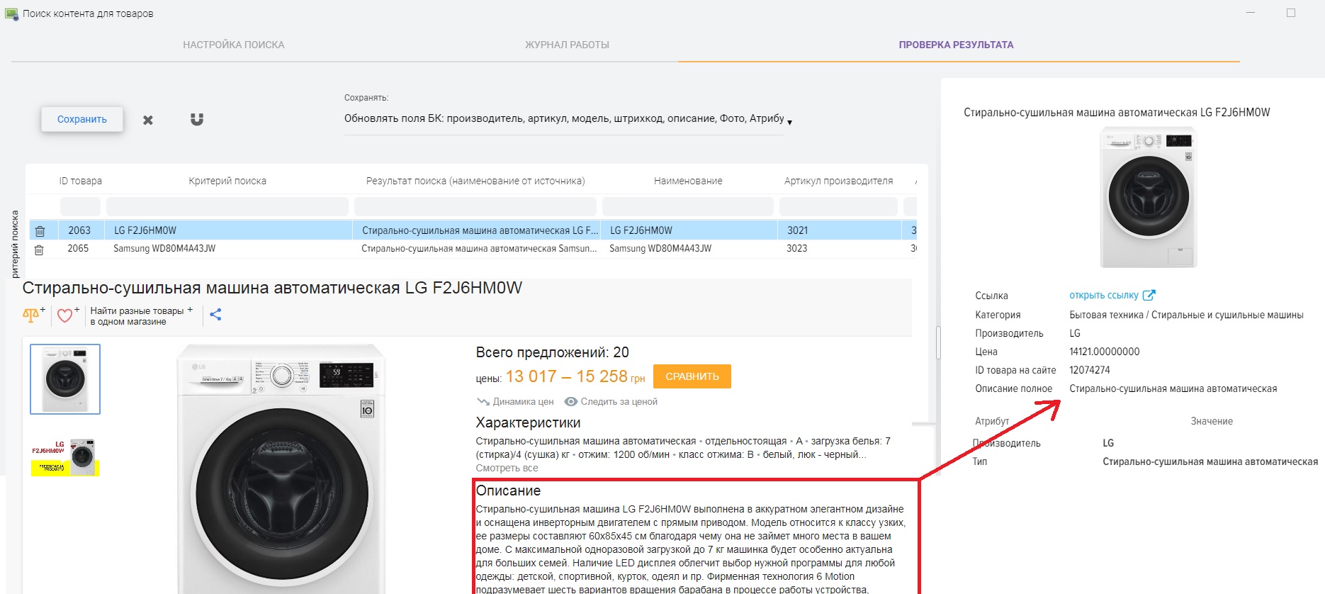The width and height of the screenshot is (1325, 594).
Task: Switch to the НАСТРОЙКА ПОИСКА tab
Action: click(234, 45)
